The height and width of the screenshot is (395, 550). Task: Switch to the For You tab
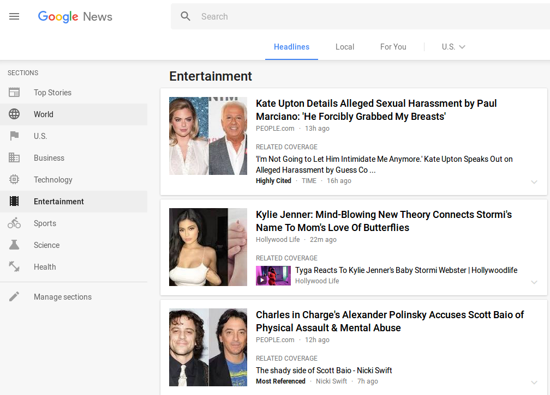point(393,47)
